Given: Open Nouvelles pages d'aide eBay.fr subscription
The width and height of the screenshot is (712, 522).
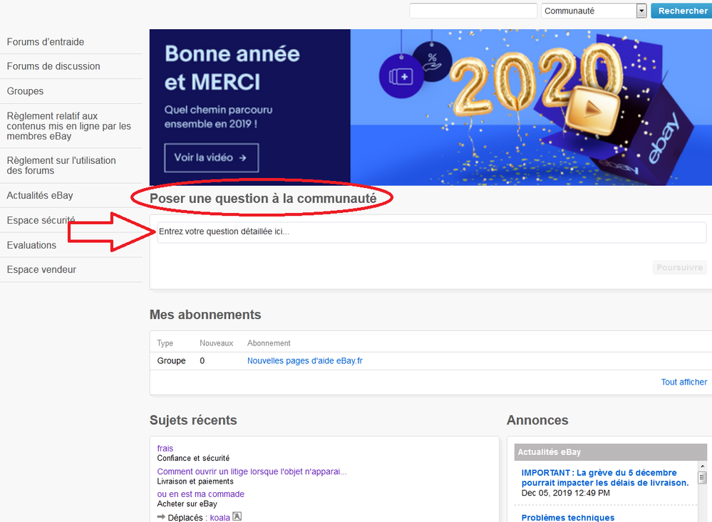Looking at the screenshot, I should click(x=305, y=361).
